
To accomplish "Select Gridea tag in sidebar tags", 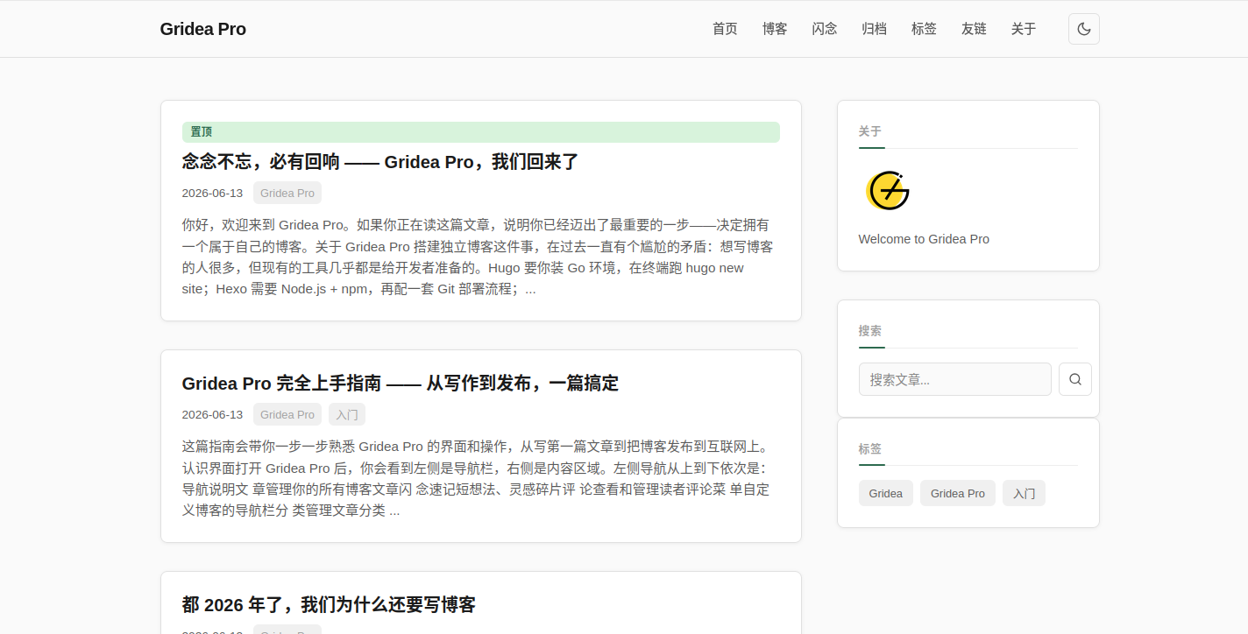I will click(x=886, y=493).
